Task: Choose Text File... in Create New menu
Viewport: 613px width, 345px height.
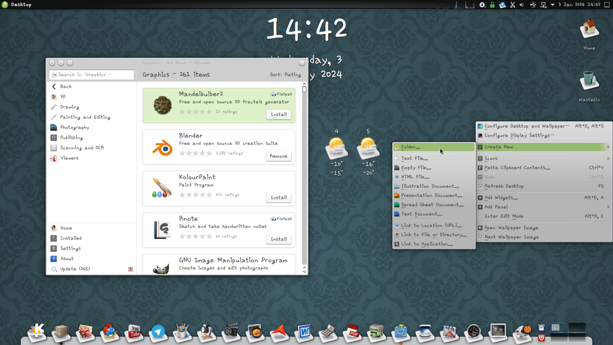Action: click(434, 158)
